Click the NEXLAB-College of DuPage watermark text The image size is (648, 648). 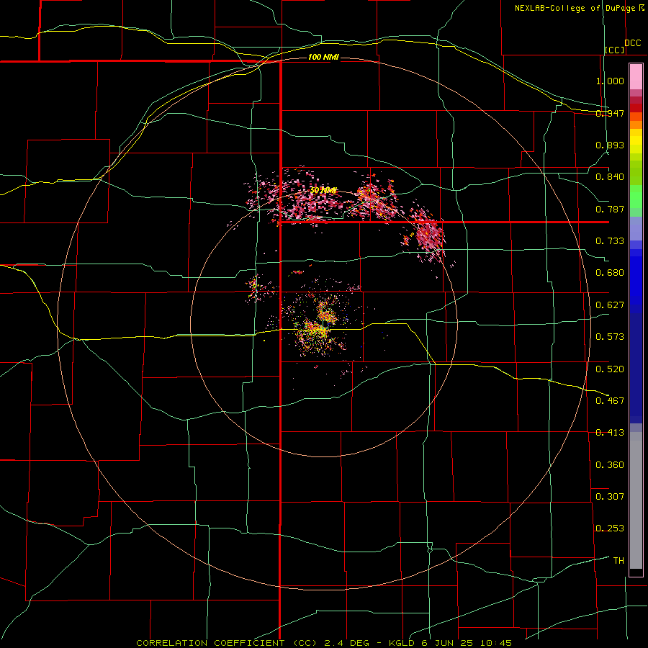pyautogui.click(x=580, y=8)
